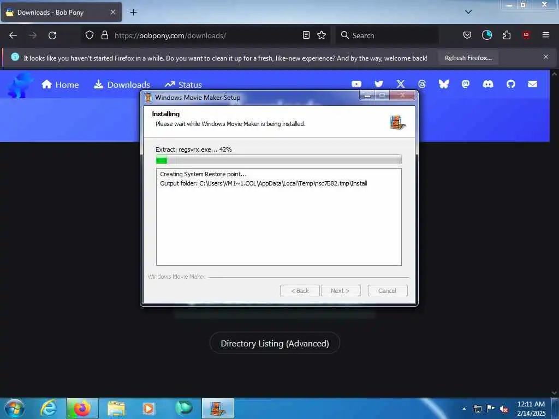Image resolution: width=559 pixels, height=419 pixels.
Task: Open the Threads social icon
Action: [422, 84]
